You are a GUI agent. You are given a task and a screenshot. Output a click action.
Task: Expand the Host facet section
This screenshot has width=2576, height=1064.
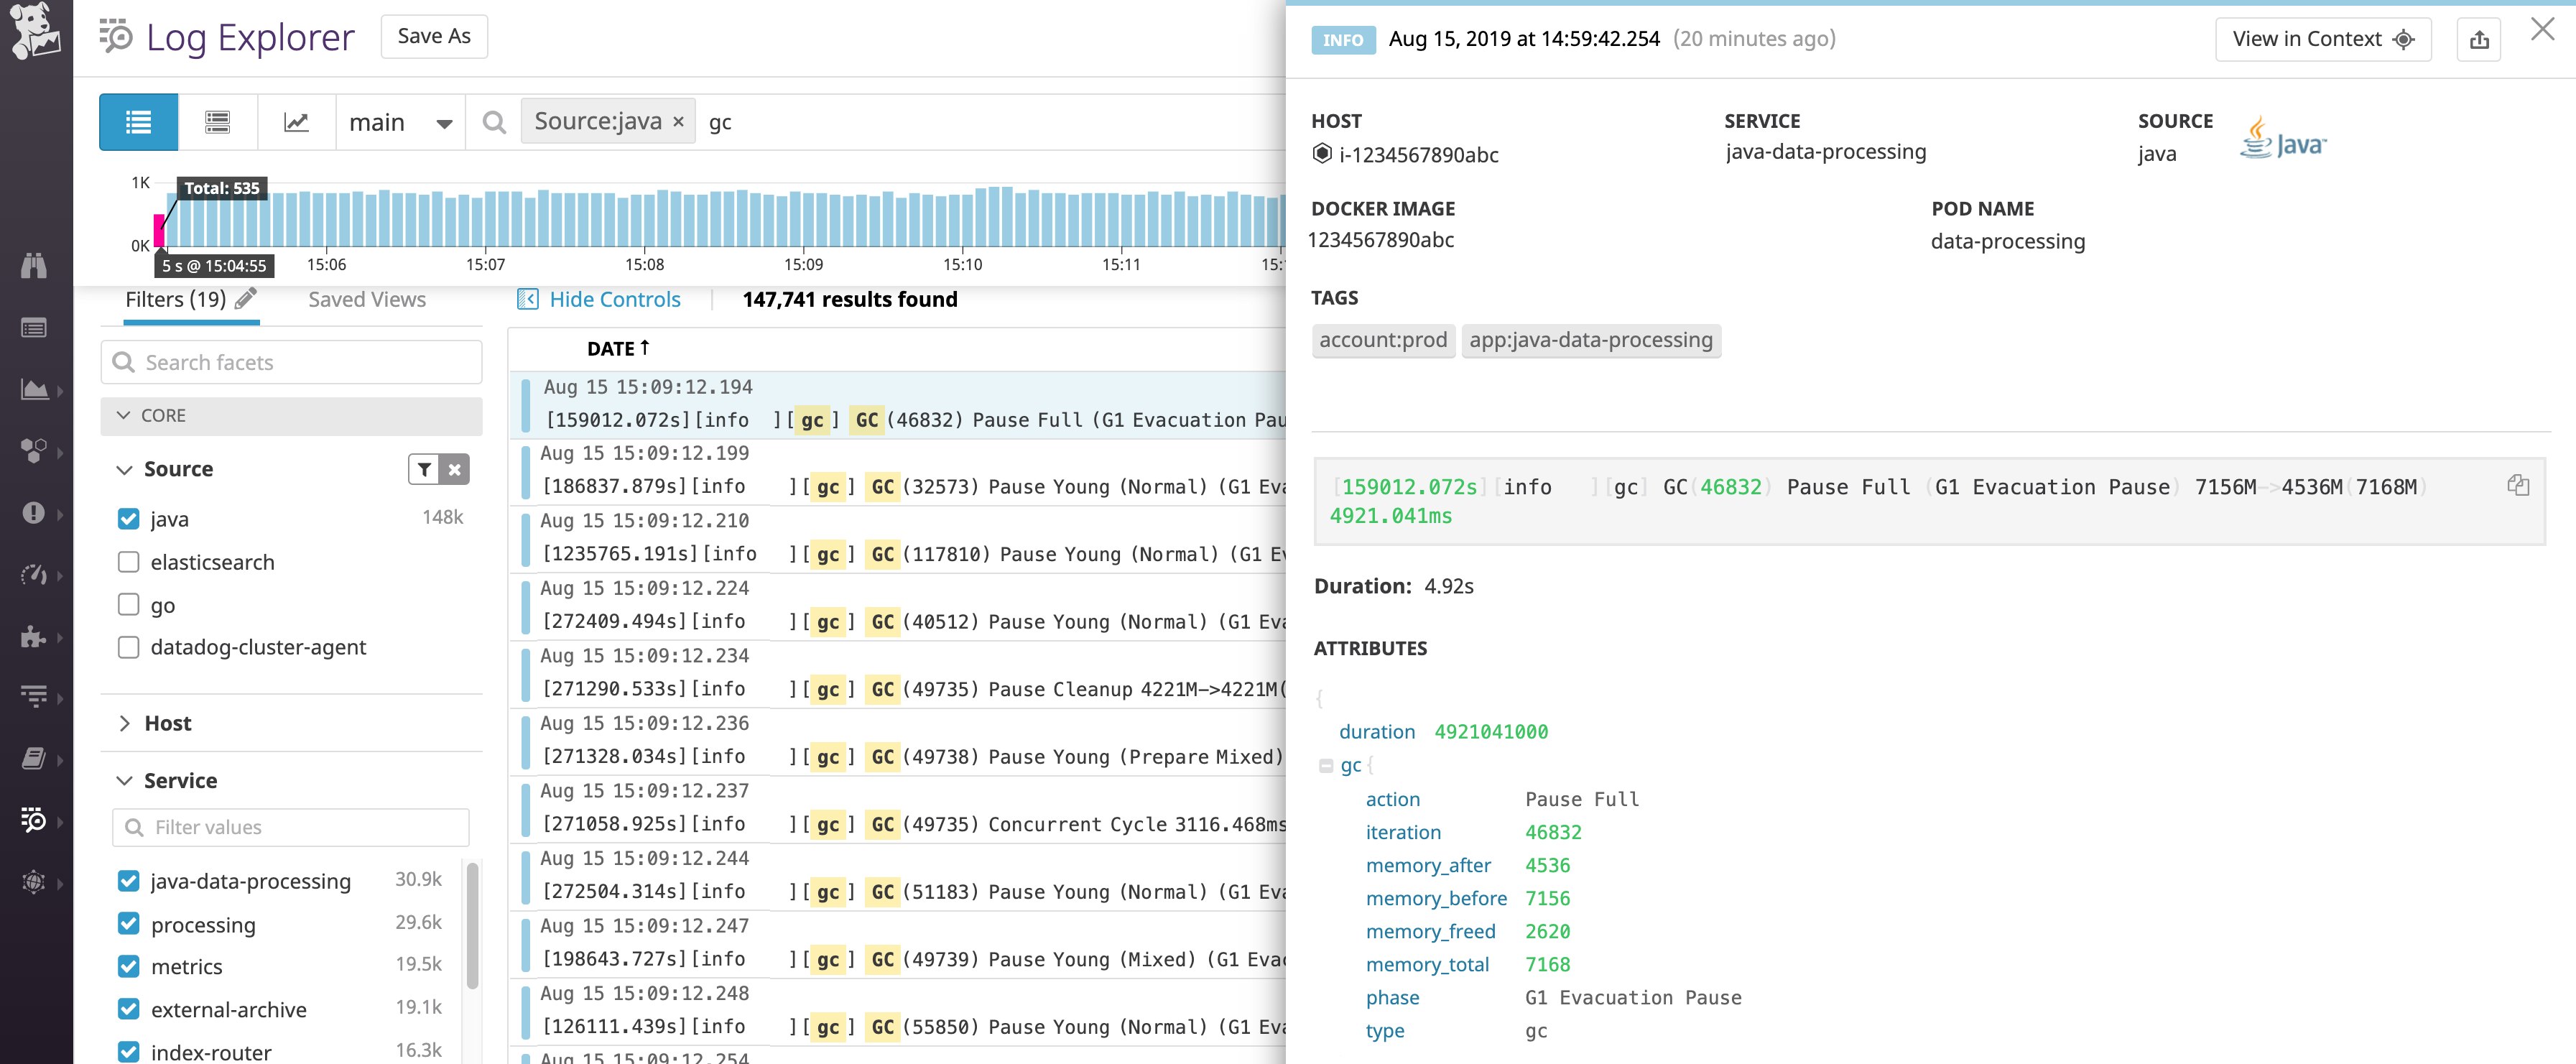(125, 723)
